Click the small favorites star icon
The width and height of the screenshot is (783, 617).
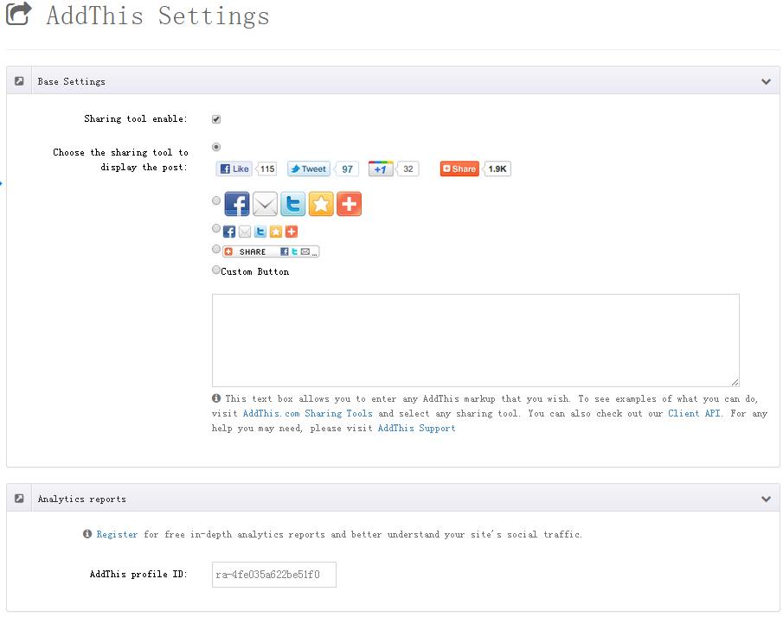(x=276, y=232)
